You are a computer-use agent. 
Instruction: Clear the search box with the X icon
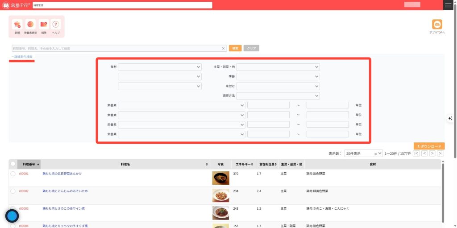pyautogui.click(x=223, y=48)
